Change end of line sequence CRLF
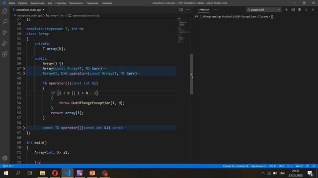This screenshot has width=318, height=178. click(x=281, y=166)
